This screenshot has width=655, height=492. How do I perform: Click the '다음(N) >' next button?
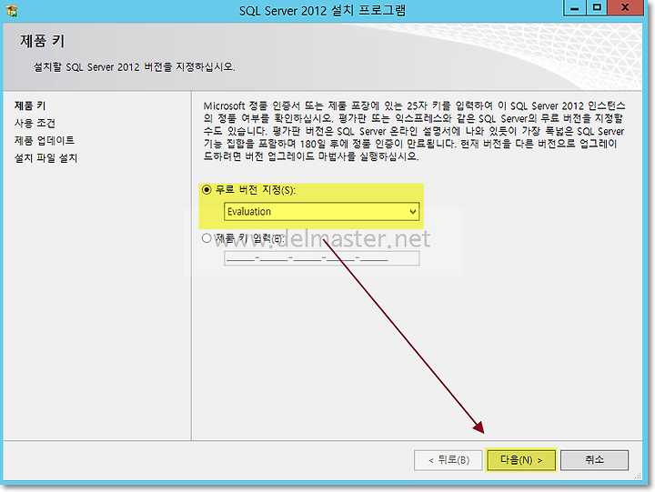coord(521,460)
